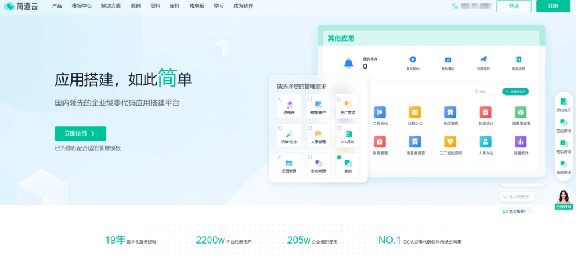Check the 进销存 checkbox
Image resolution: width=576 pixels, height=266 pixels.
[x=281, y=98]
